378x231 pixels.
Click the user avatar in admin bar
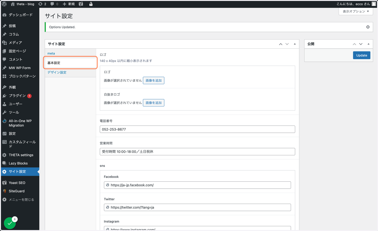374,4
